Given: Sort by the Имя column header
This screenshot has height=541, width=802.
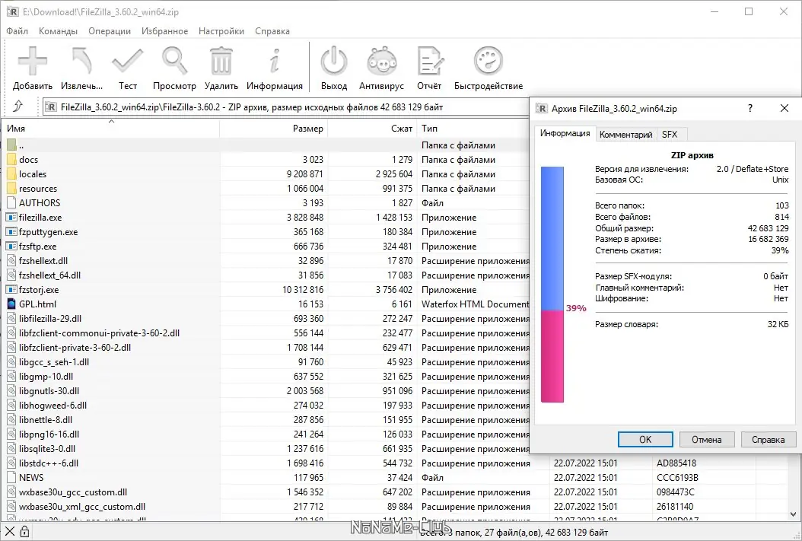Looking at the screenshot, I should click(x=110, y=129).
